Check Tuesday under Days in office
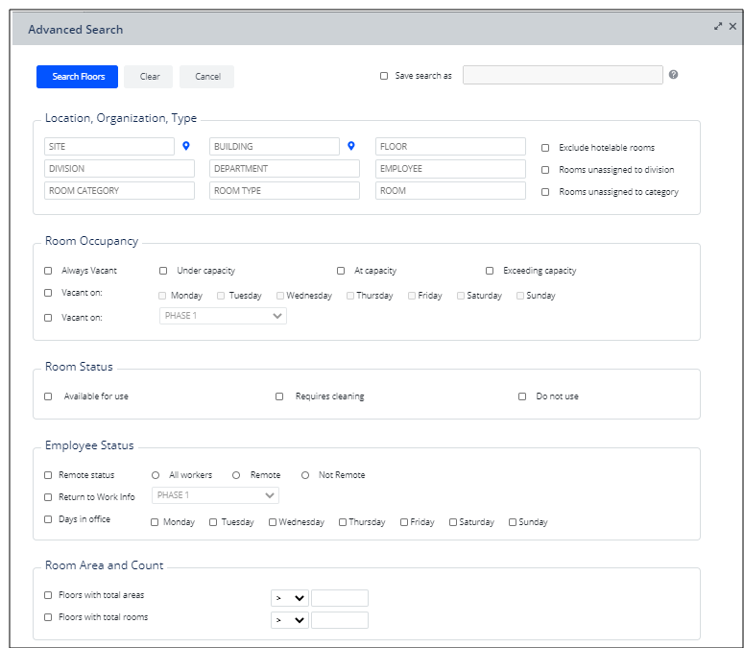744x648 pixels. click(x=213, y=522)
